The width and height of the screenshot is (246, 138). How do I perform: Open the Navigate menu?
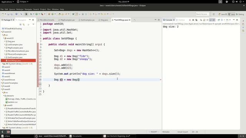pyautogui.click(x=28, y=9)
